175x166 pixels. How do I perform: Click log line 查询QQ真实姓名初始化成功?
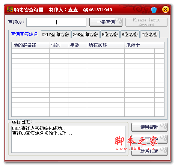(42, 133)
